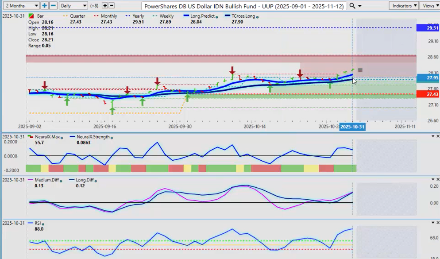
Task: Close the Medium.Diff indicator panel
Action: (438, 179)
